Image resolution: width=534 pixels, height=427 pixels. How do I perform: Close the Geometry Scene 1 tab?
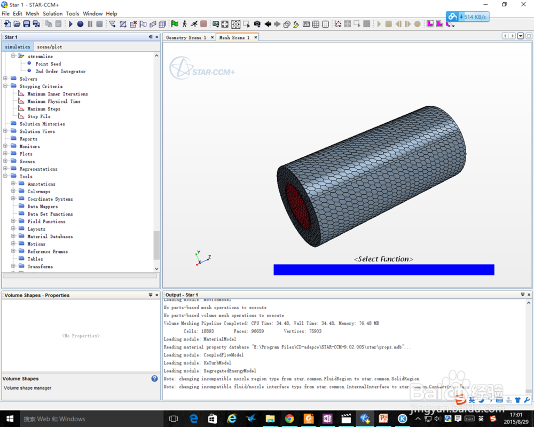coord(212,37)
